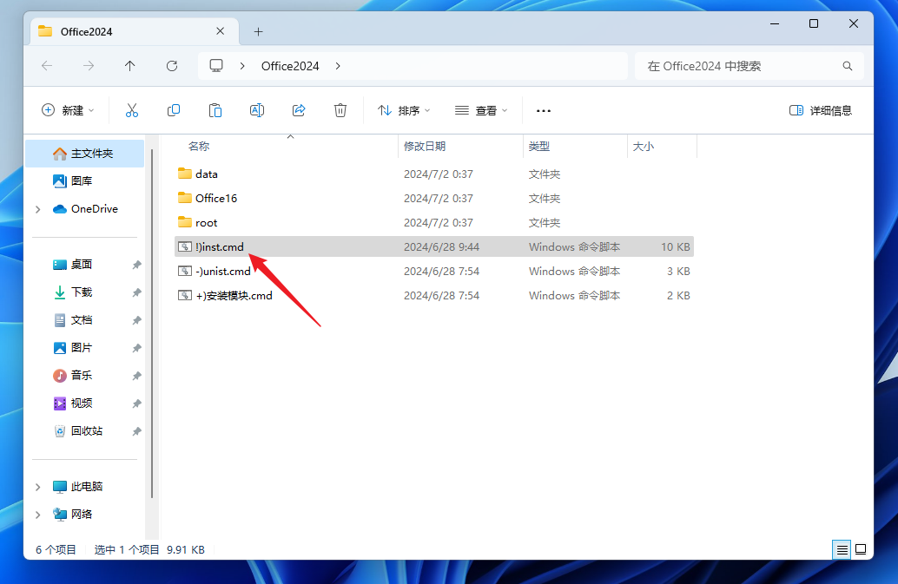The image size is (898, 584).
Task: Expand the OneDrive tree node
Action: [x=38, y=209]
